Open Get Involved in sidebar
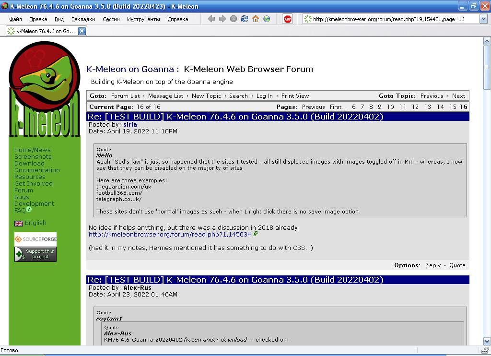 [x=33, y=184]
